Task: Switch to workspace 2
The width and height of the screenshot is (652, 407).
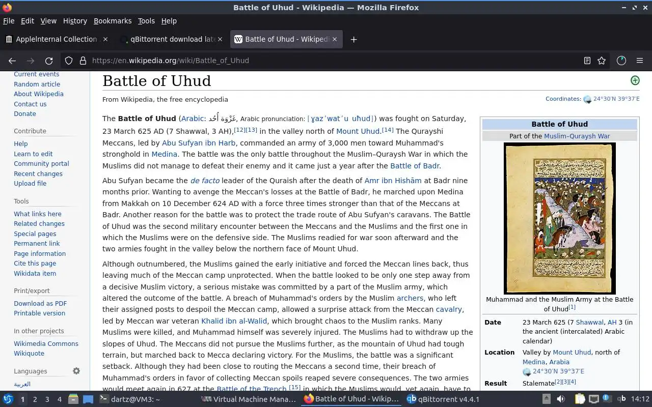Action: pos(35,399)
